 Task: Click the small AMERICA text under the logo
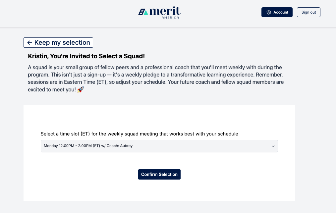(x=170, y=18)
